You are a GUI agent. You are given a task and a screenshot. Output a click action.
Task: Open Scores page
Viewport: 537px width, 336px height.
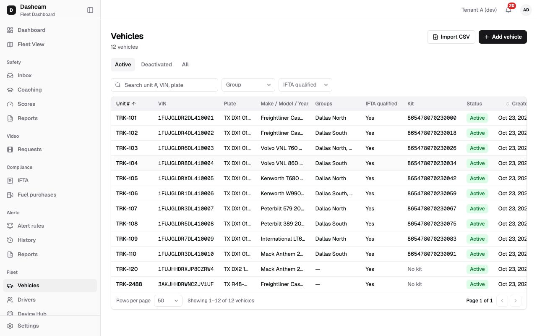coord(50,104)
